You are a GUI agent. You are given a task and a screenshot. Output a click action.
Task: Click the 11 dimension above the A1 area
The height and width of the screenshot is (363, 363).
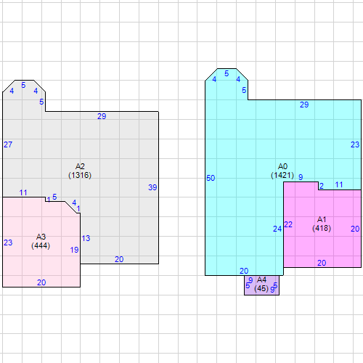[x=339, y=185]
